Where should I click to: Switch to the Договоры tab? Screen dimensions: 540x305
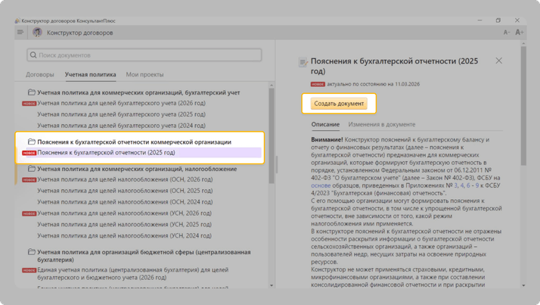pyautogui.click(x=40, y=74)
